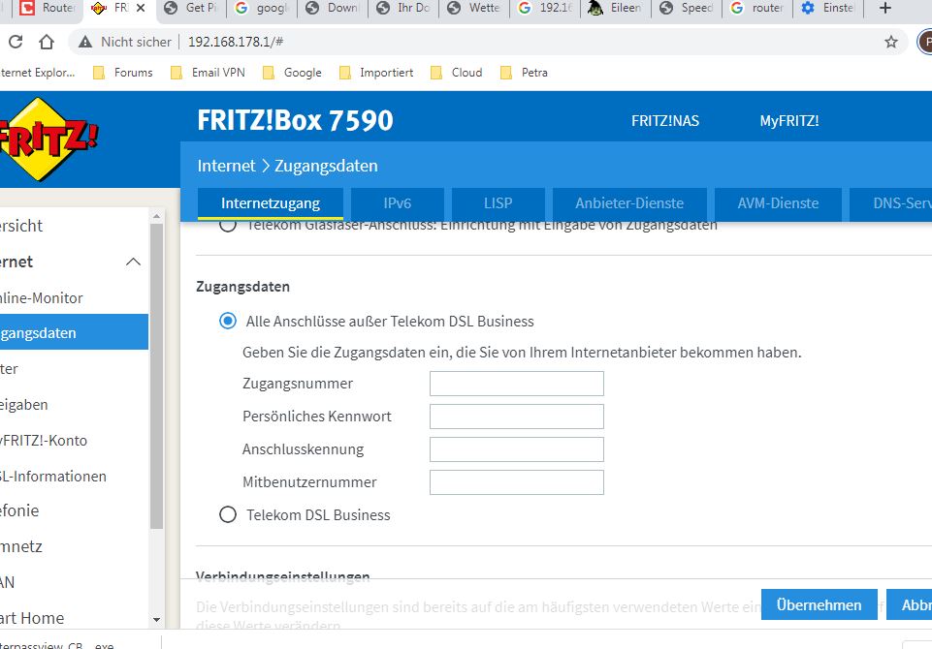Open the Email VPN bookmark folder
Image resolution: width=932 pixels, height=649 pixels.
click(208, 73)
